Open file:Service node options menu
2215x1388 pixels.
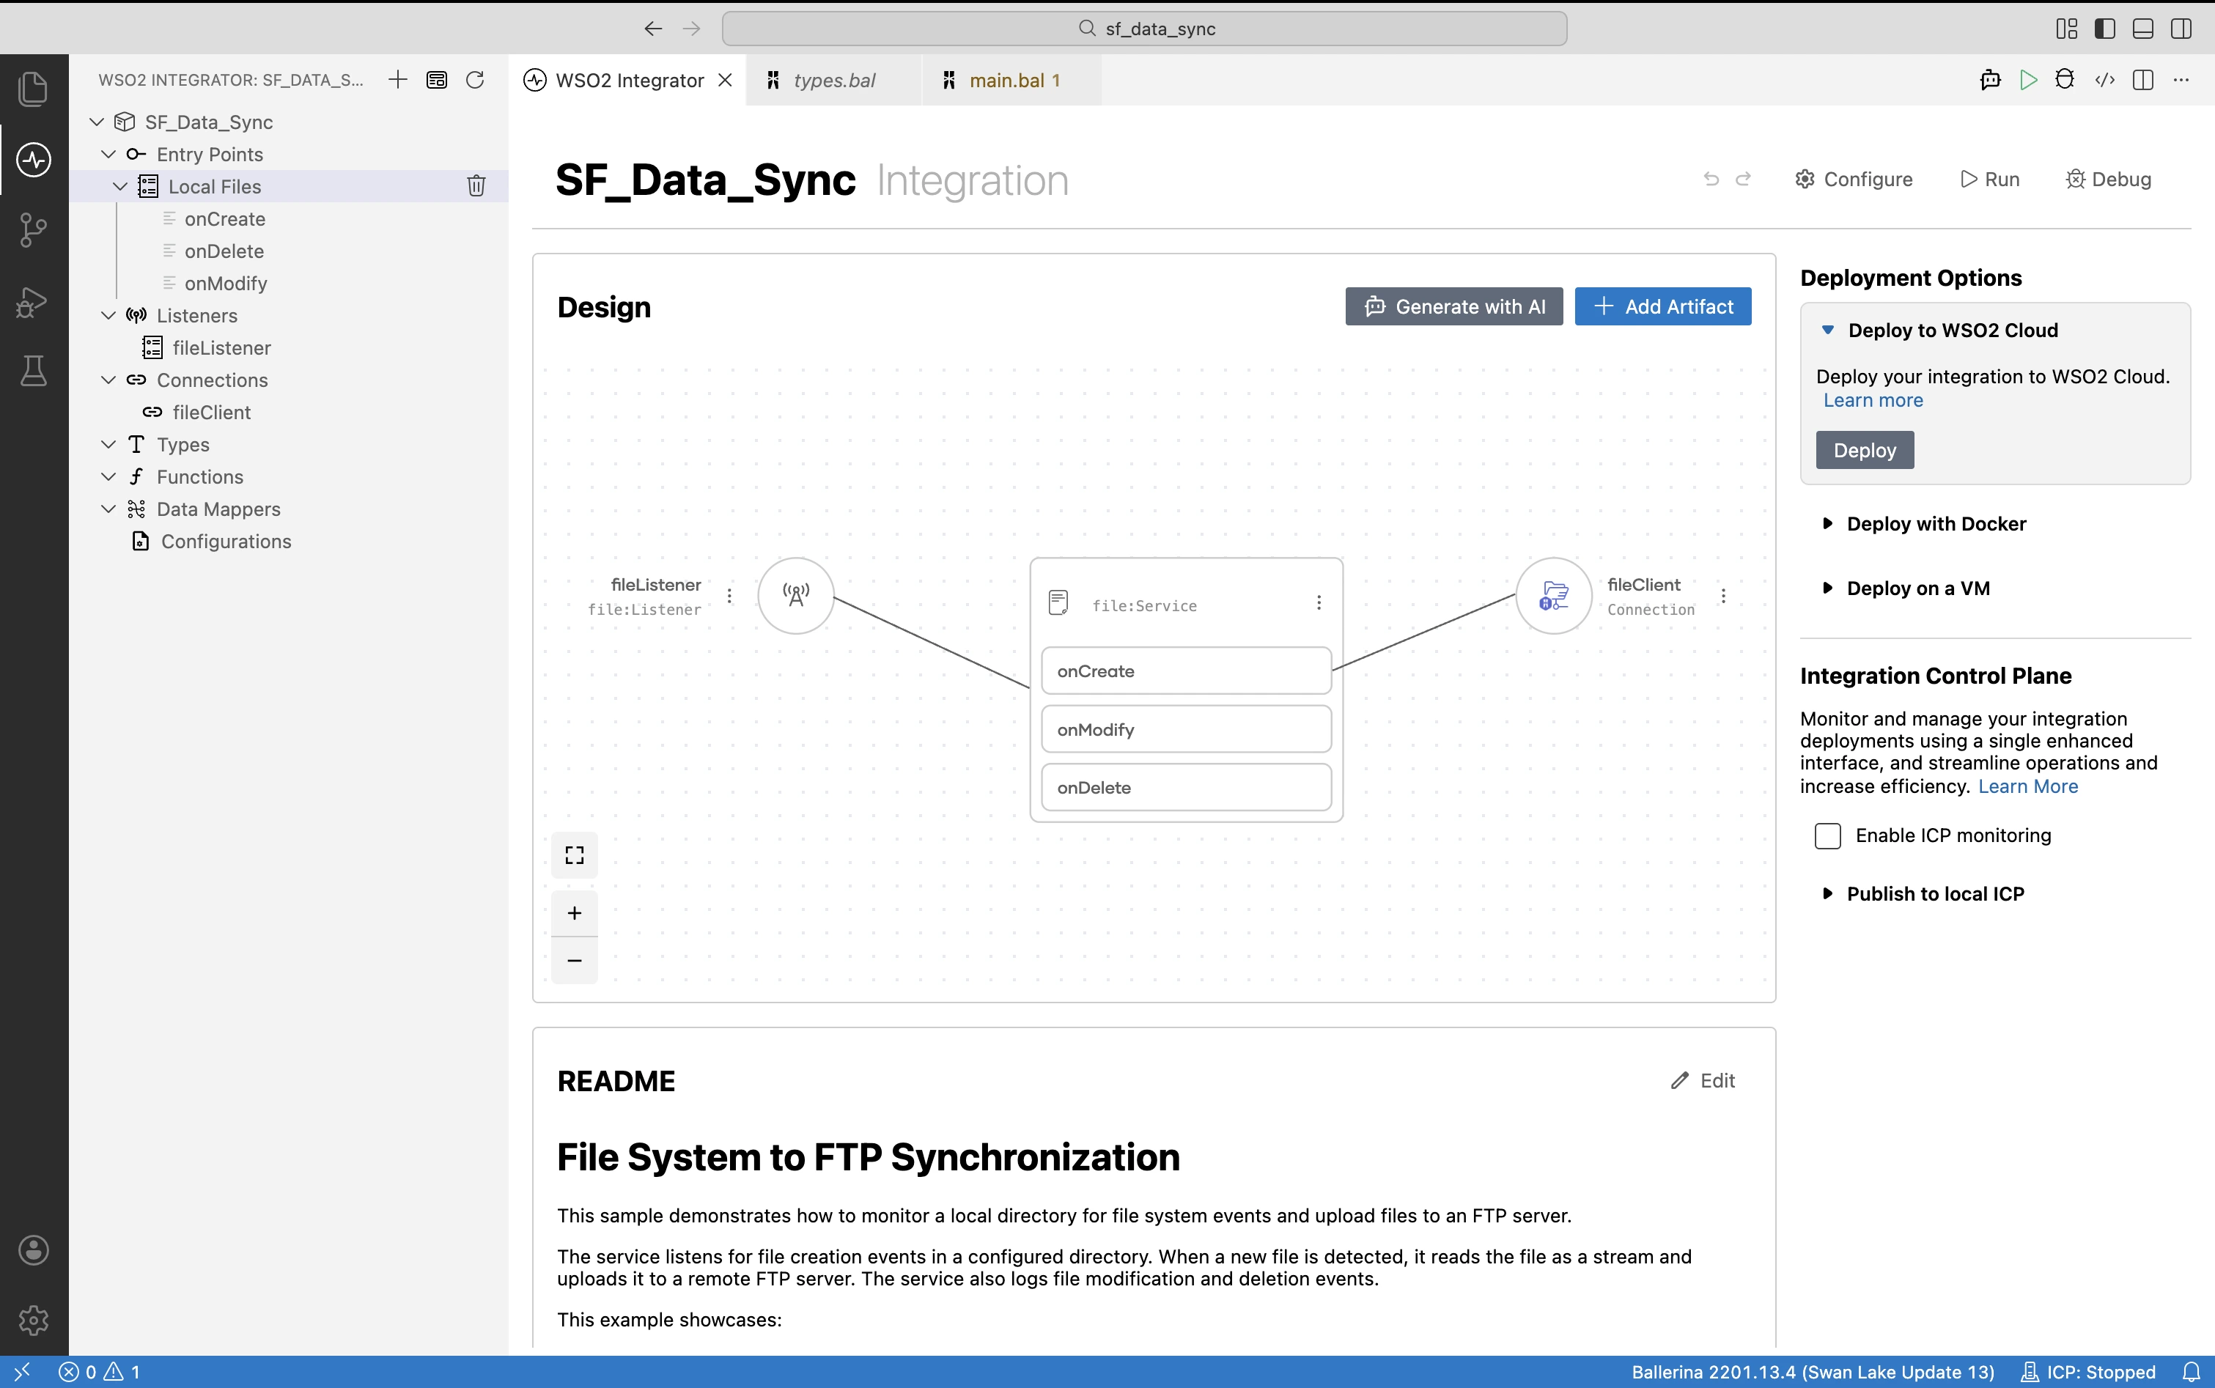click(1319, 602)
